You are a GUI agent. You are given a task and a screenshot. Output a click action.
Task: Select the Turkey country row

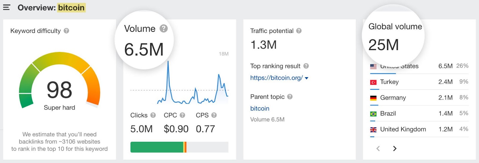click(419, 82)
